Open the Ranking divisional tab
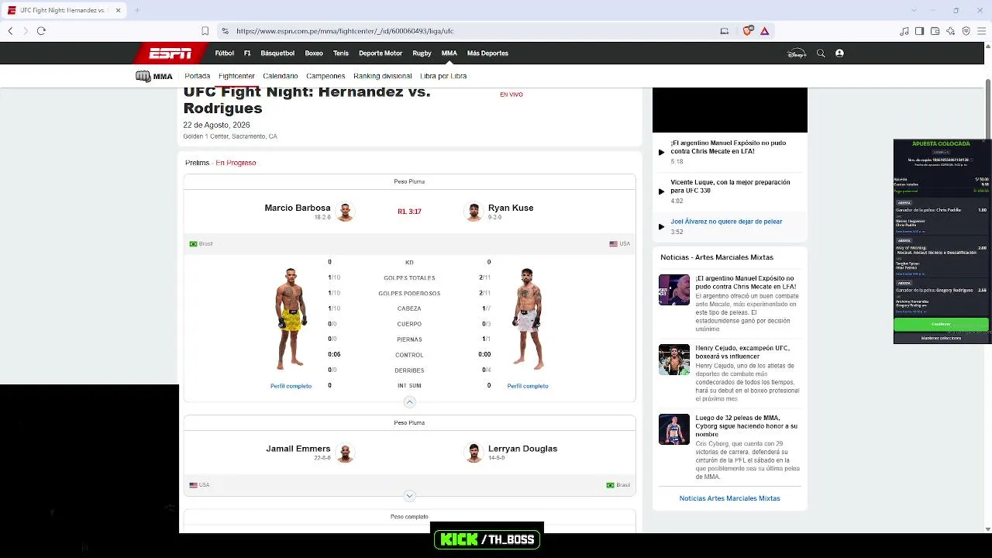This screenshot has height=558, width=992. (383, 76)
